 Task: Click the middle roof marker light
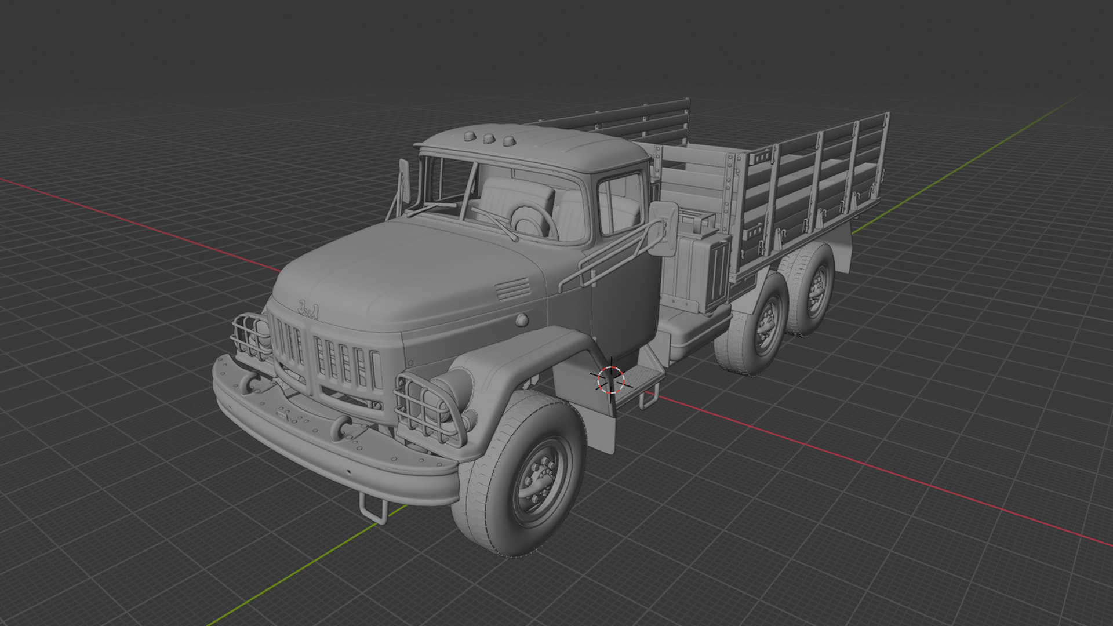click(x=489, y=138)
